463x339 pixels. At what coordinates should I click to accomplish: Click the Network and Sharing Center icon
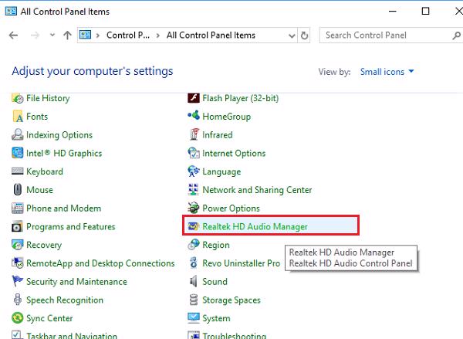[194, 189]
